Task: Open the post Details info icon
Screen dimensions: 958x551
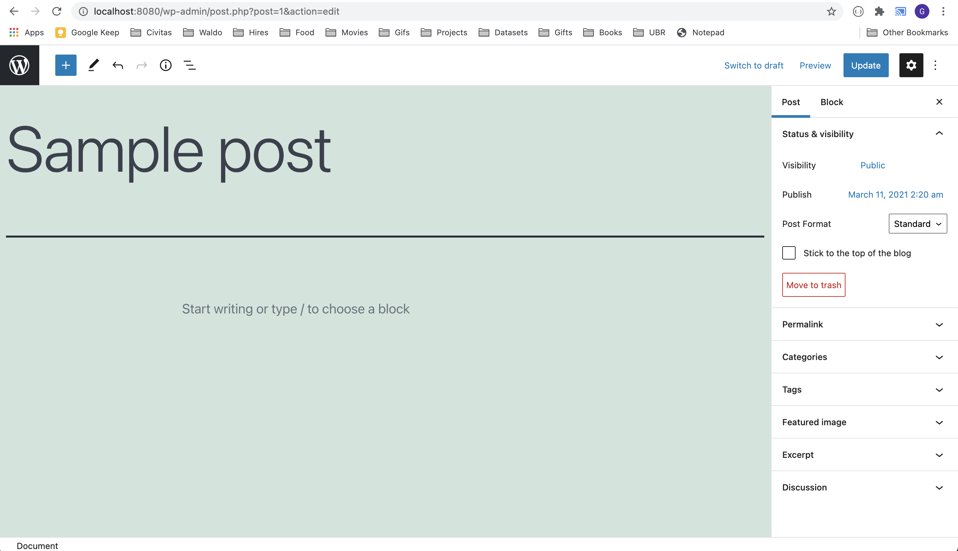Action: coord(165,65)
